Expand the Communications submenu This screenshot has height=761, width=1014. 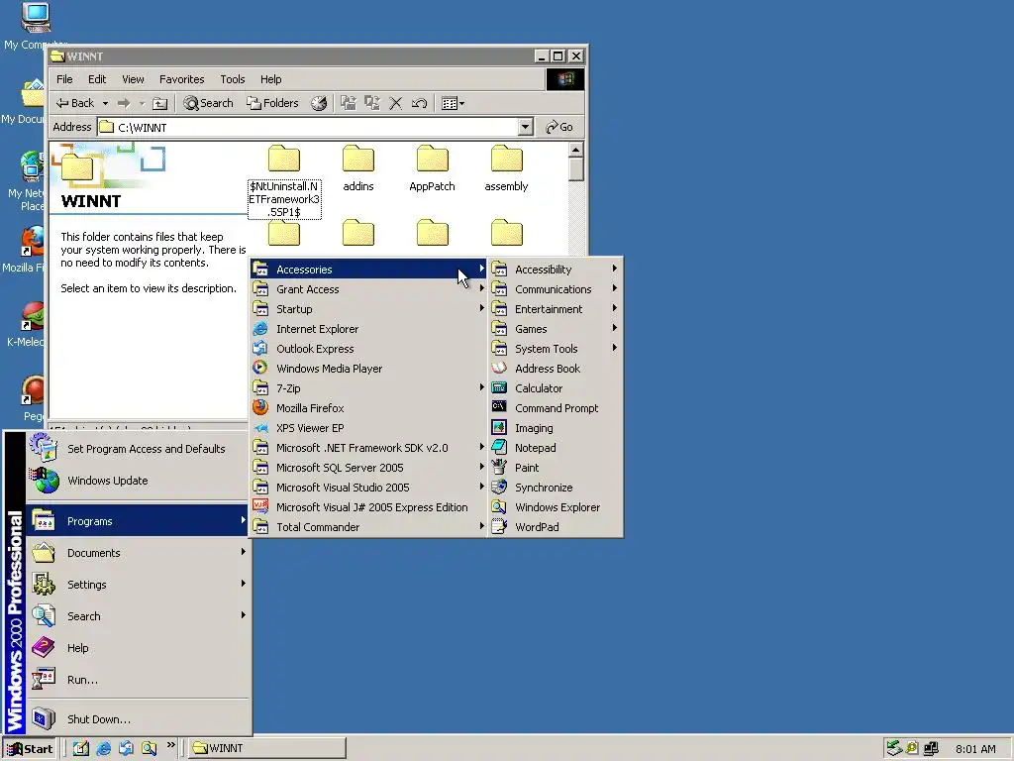556,289
